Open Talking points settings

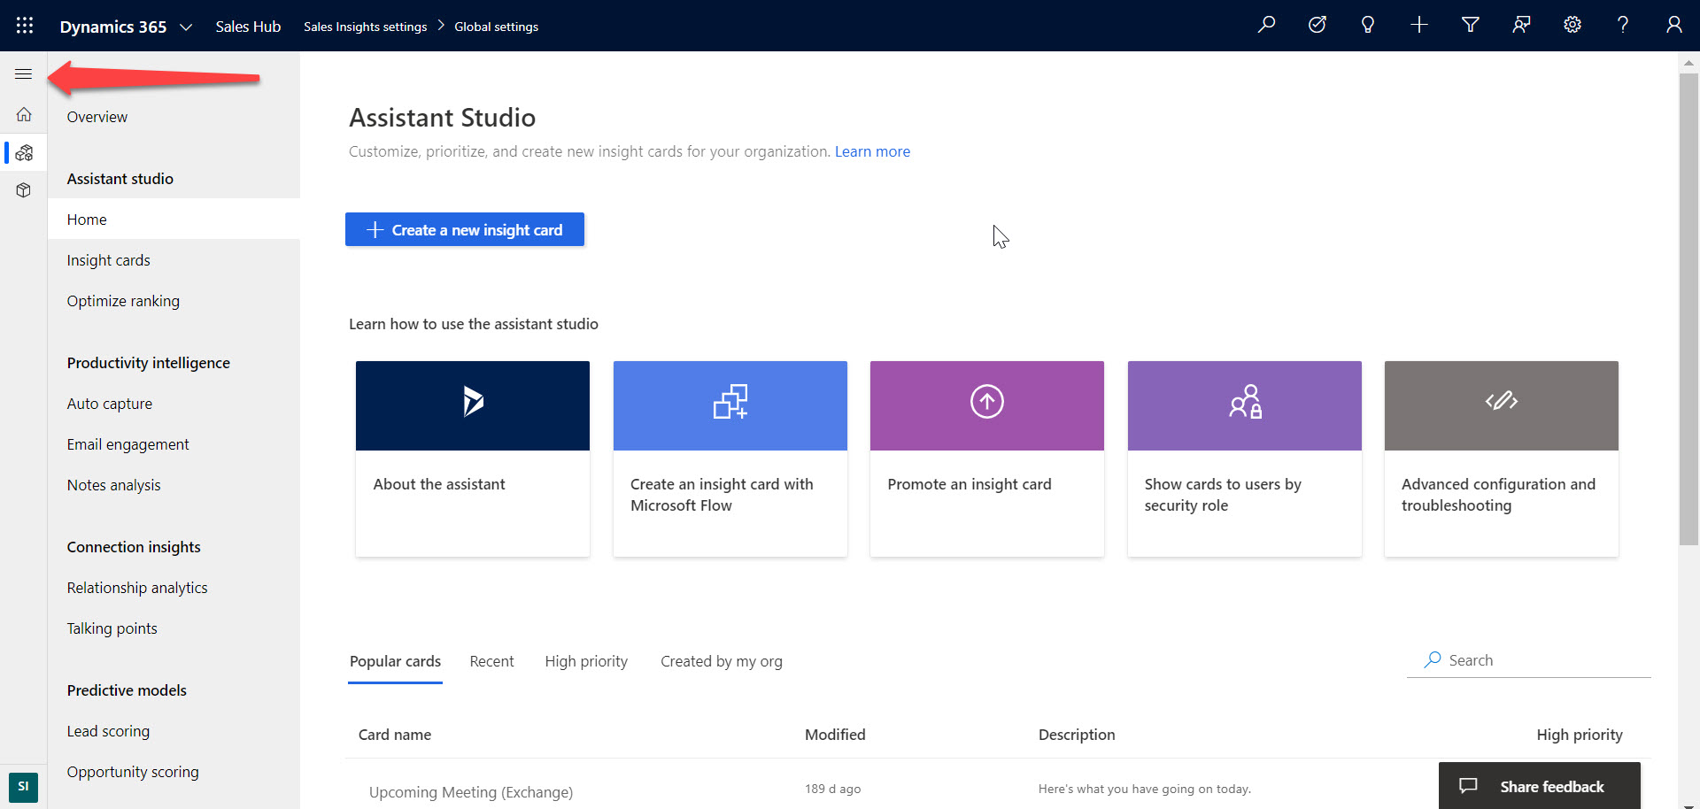point(112,628)
